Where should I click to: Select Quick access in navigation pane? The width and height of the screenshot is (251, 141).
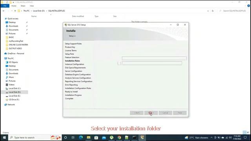[x=13, y=18]
